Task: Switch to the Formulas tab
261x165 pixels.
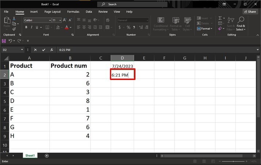Action: (x=73, y=12)
